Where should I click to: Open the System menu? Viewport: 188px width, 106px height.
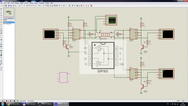coord(47,3)
